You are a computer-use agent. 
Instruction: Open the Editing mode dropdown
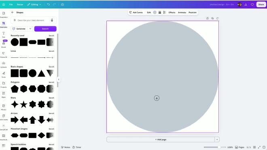click(34, 4)
